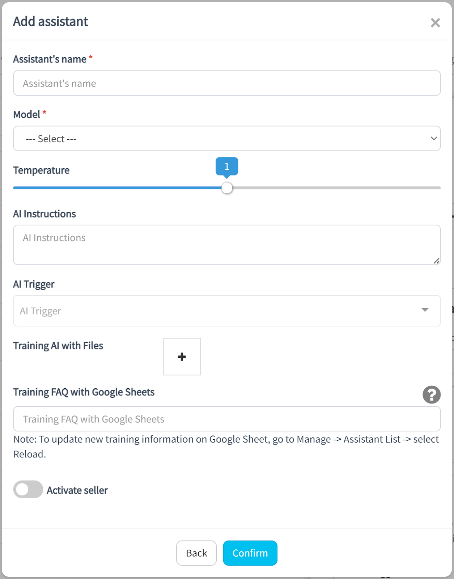Click the plus icon to add training files

pos(182,357)
